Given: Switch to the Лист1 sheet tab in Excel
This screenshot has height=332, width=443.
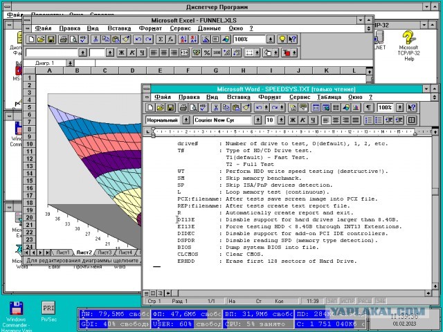Looking at the screenshot, I should tap(63, 252).
